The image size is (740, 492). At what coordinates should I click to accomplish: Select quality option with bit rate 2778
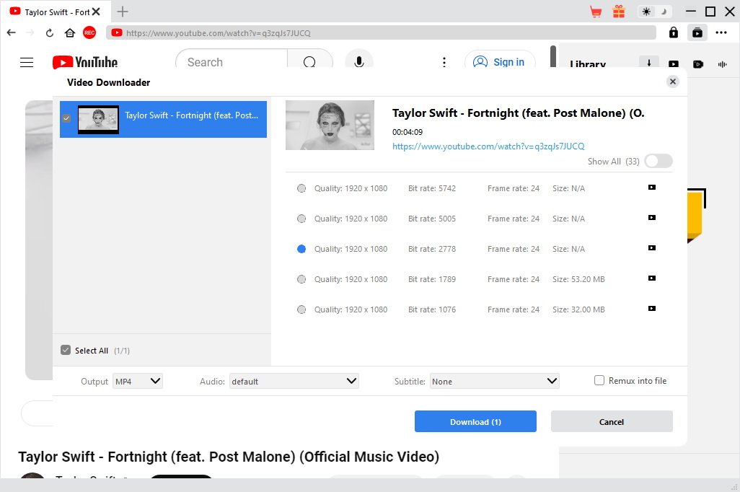click(301, 249)
